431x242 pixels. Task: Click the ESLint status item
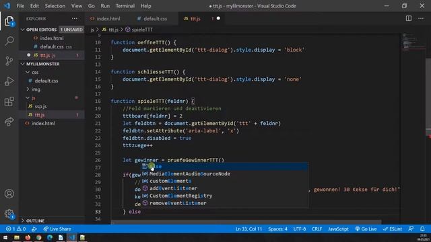(x=393, y=229)
